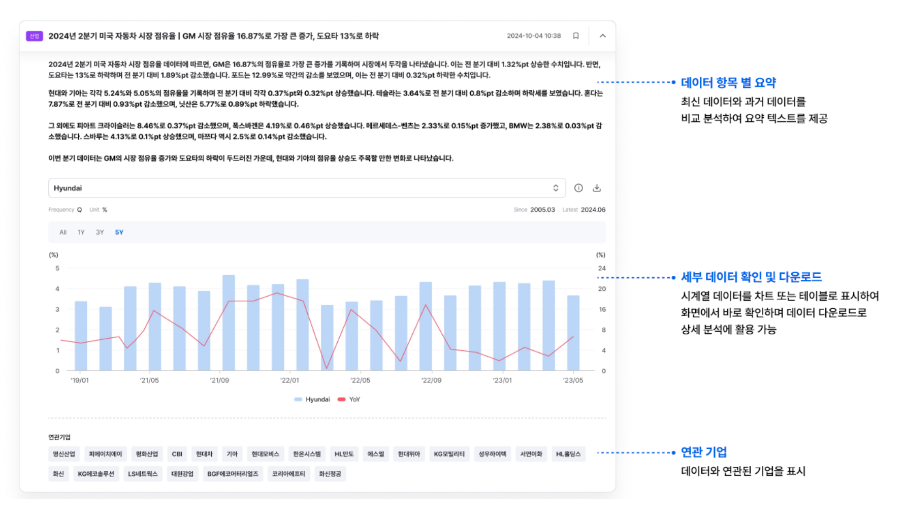Click the 산업 category badge
Viewport: 908px width, 517px height.
[x=35, y=36]
